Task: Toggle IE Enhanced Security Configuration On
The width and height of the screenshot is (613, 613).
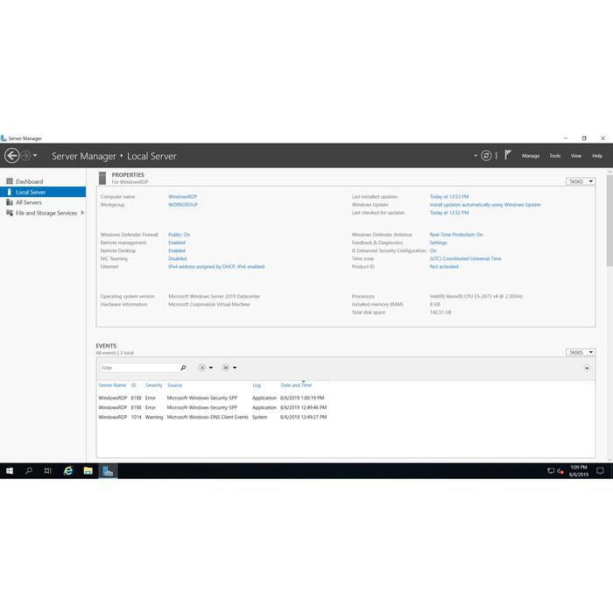Action: [433, 250]
